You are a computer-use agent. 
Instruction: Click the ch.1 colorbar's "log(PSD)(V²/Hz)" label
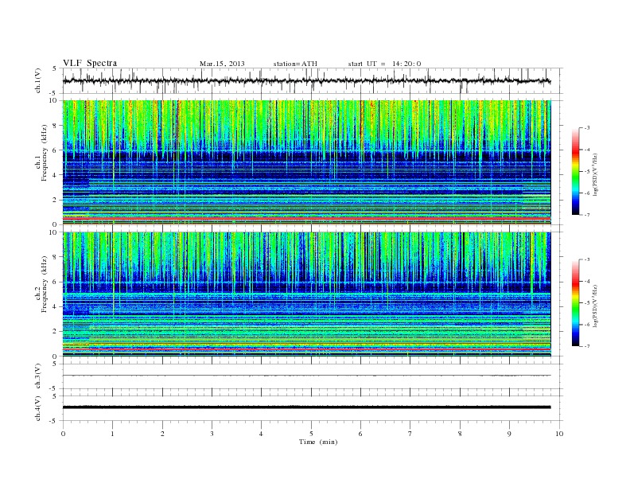click(x=596, y=174)
